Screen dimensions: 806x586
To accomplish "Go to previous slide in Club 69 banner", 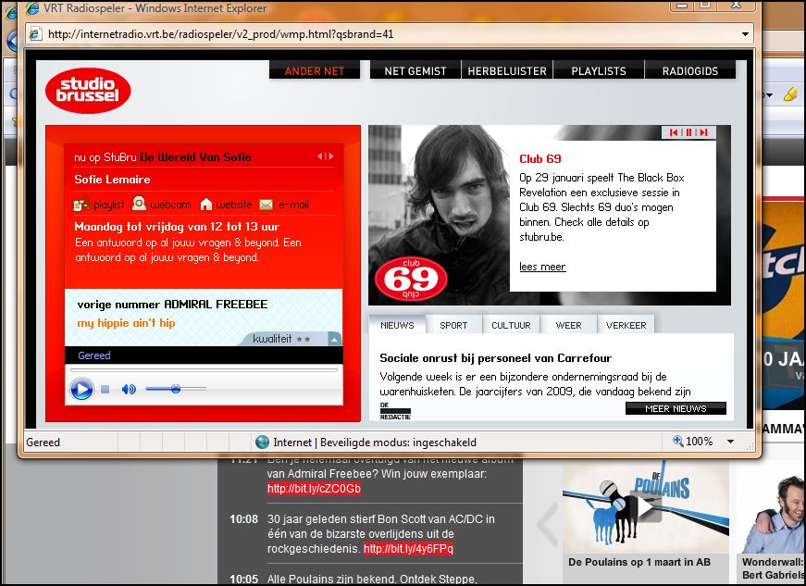I will click(674, 132).
